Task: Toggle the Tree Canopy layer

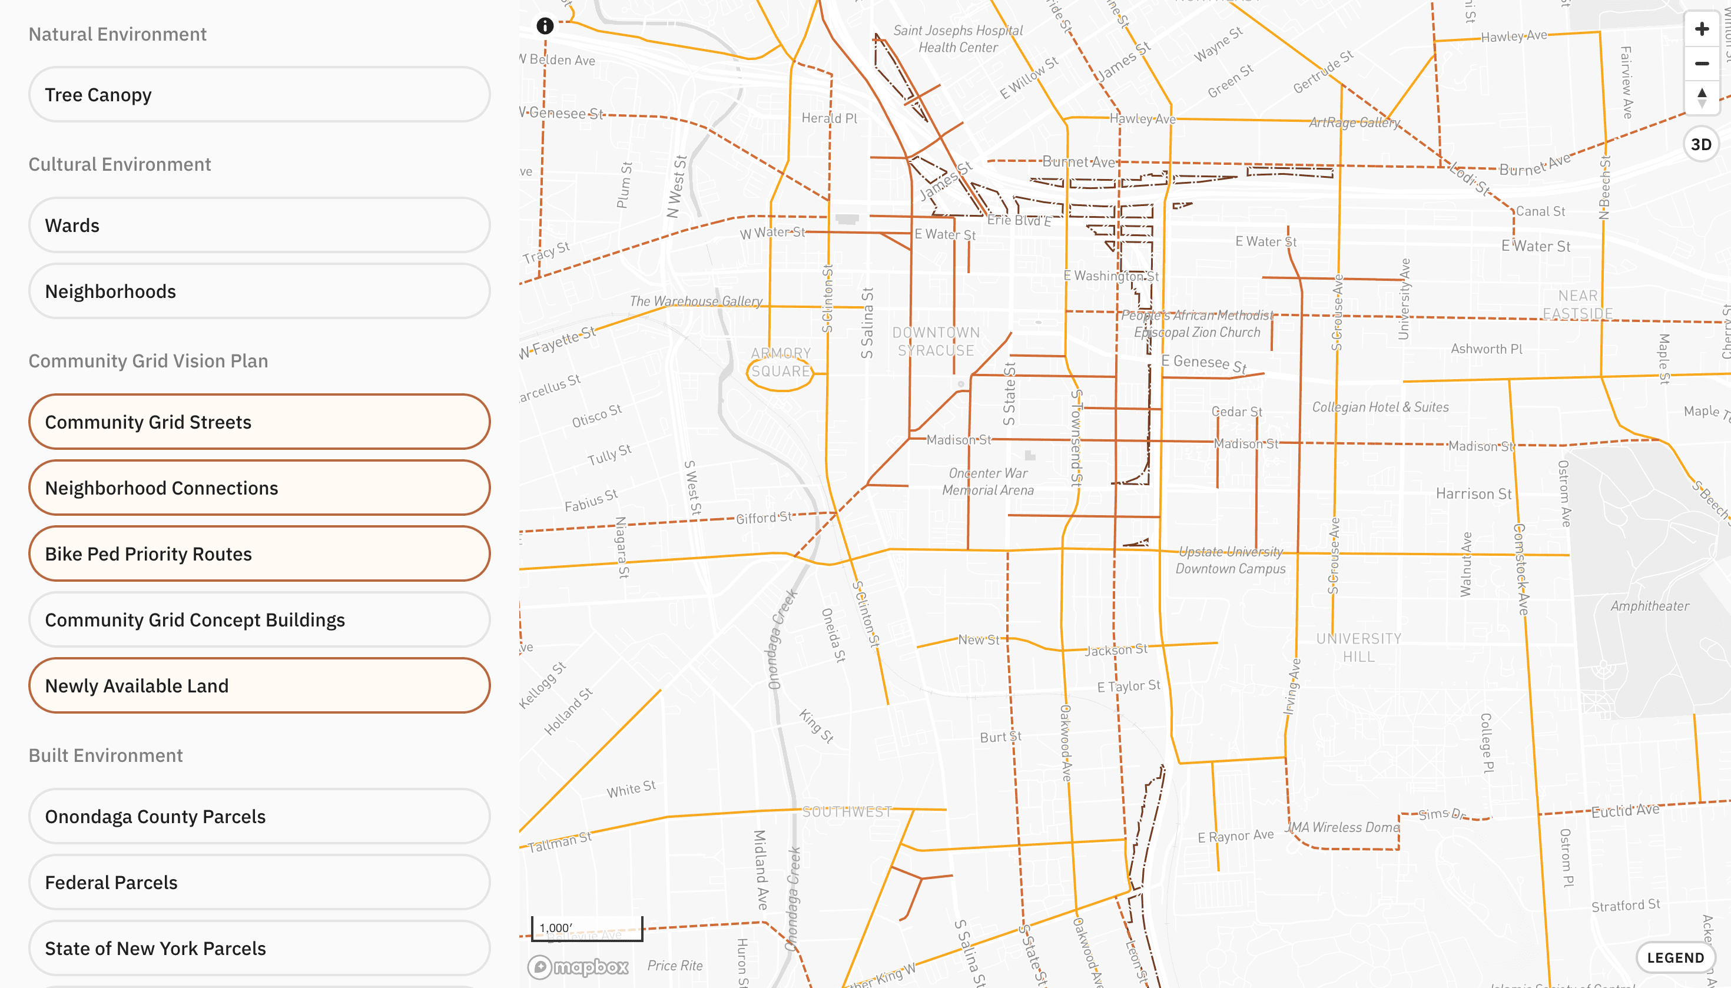Action: click(x=259, y=94)
